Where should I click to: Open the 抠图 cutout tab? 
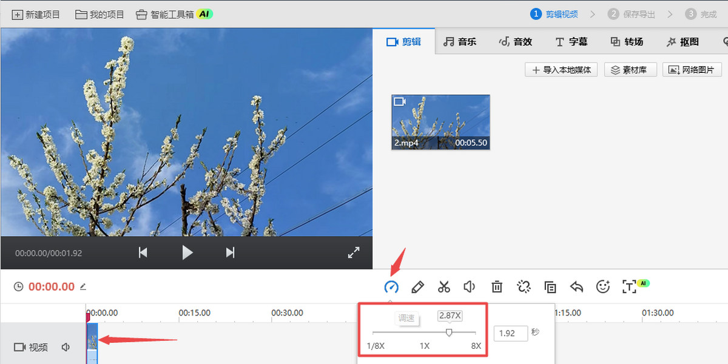click(x=682, y=42)
